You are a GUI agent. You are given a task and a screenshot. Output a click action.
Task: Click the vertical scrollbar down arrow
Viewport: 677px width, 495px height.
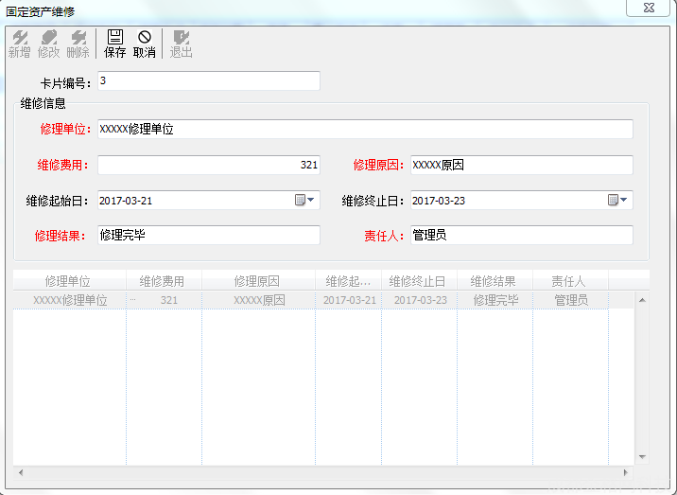coord(642,457)
